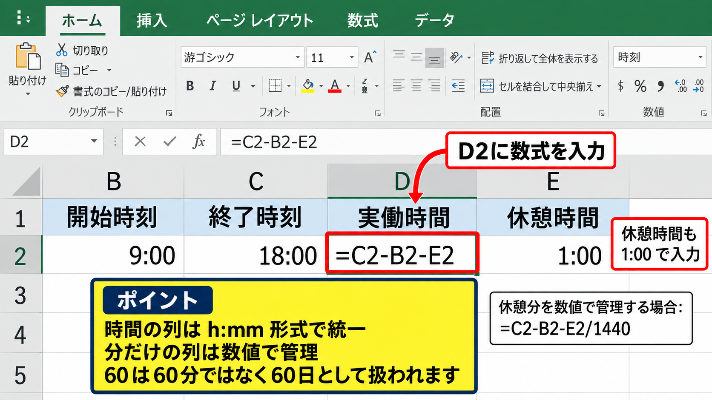Toggle Bold formatting
Screen dimensions: 712x400
click(190, 86)
